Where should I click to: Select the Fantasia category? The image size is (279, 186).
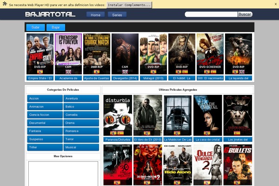click(x=45, y=131)
